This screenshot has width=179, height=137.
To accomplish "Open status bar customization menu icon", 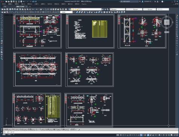I will click(x=177, y=135).
